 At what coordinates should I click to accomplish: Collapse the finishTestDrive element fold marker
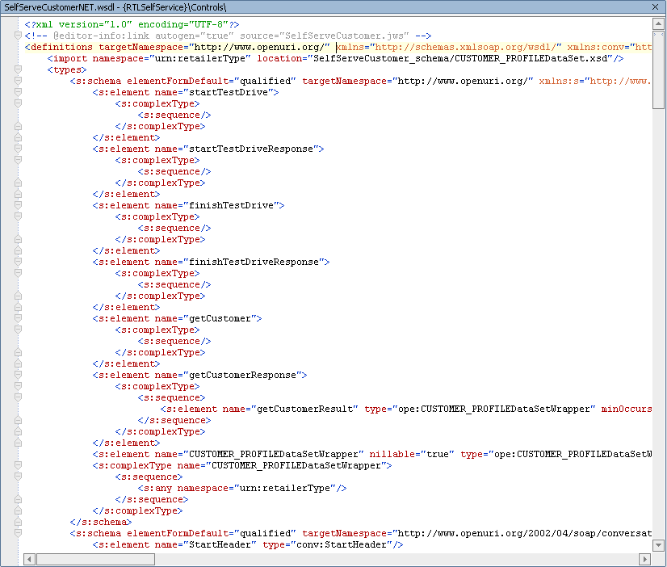(x=18, y=205)
